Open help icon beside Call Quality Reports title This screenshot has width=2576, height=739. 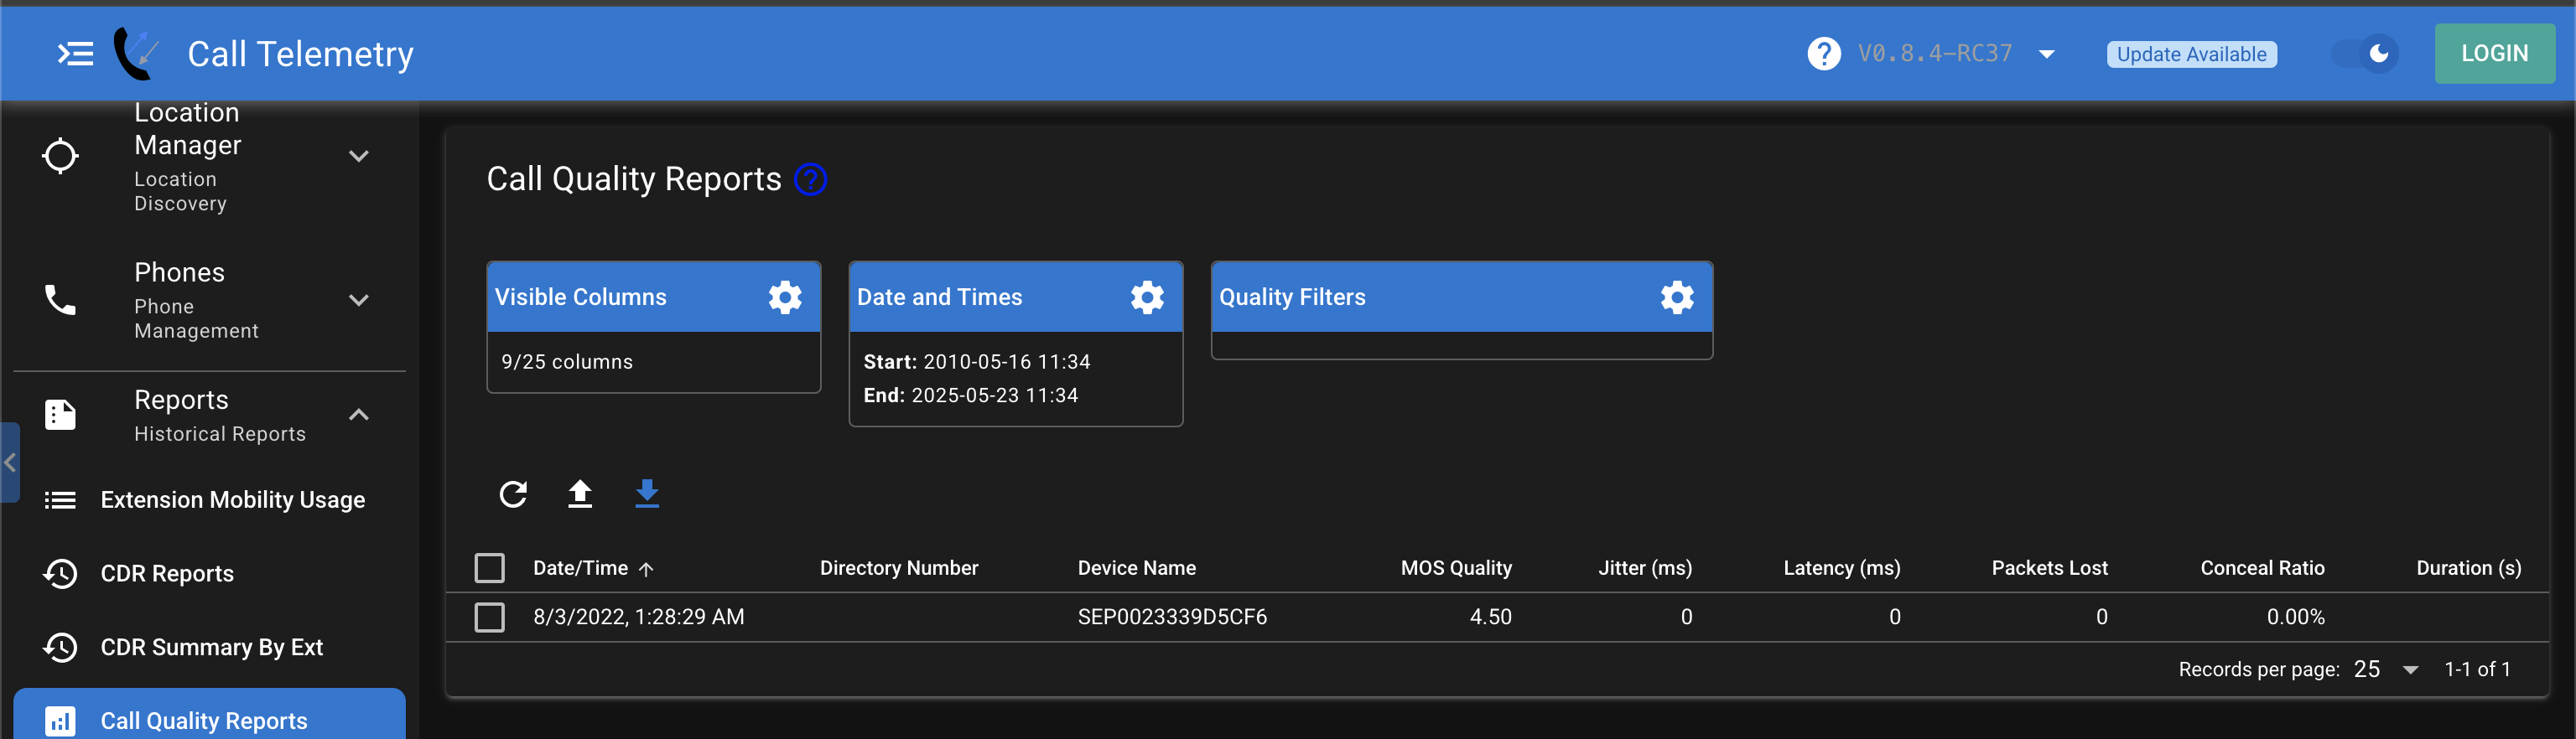click(x=810, y=180)
